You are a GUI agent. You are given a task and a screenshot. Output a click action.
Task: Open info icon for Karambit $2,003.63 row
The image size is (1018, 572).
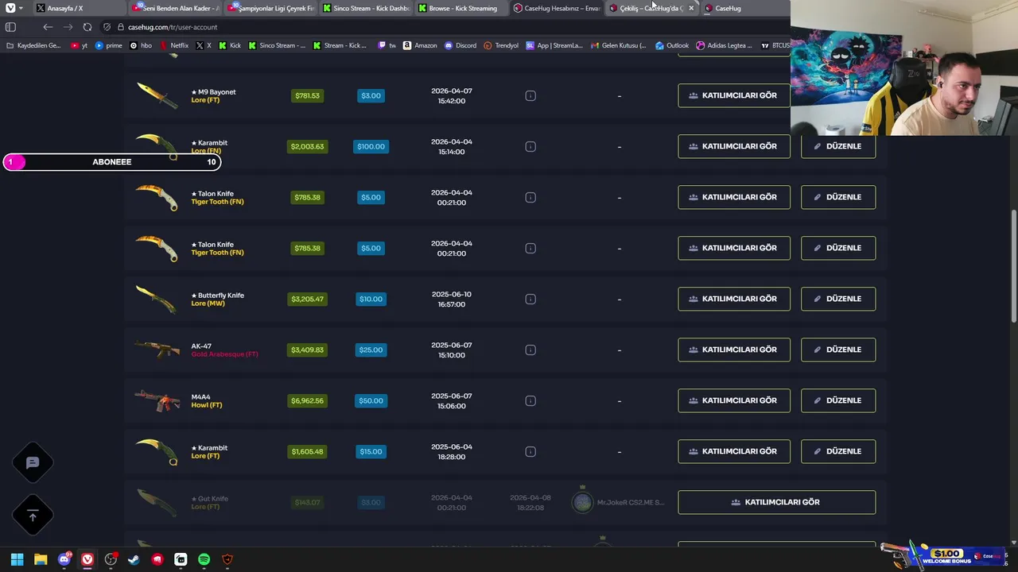pyautogui.click(x=530, y=146)
